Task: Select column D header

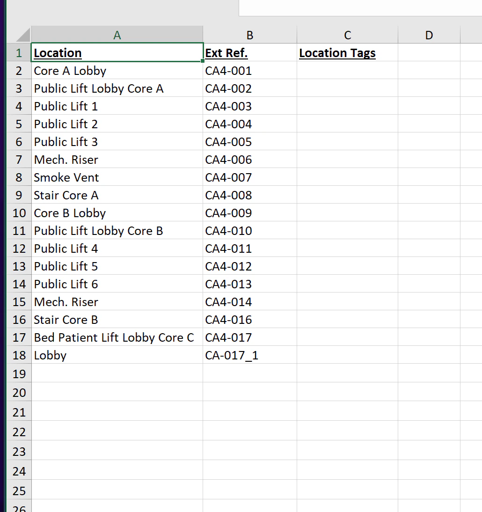Action: 429,35
